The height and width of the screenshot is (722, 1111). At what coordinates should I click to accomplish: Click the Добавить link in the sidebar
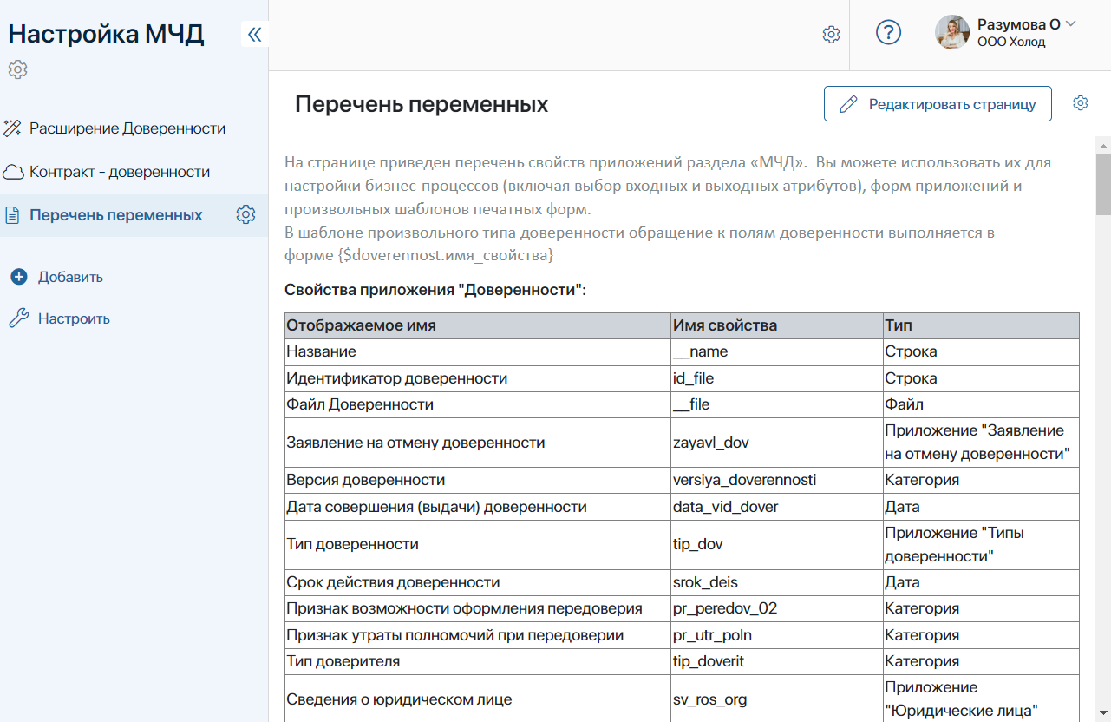pos(70,277)
